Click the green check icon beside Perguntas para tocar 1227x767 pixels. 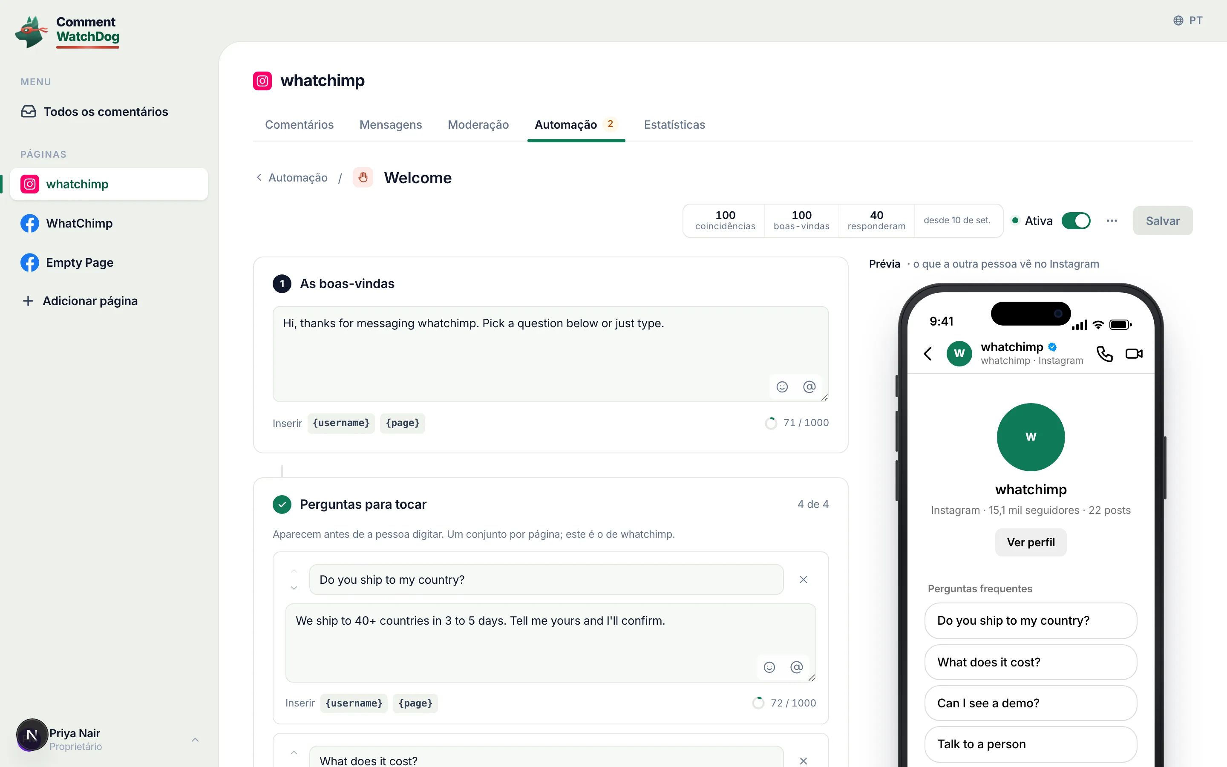(282, 504)
